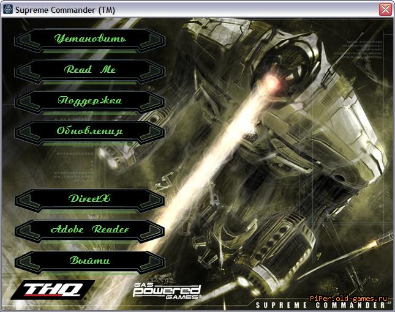Select the Обновления updates button
This screenshot has width=395, height=312.
[89, 131]
